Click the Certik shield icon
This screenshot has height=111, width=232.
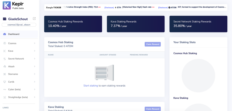point(5,82)
